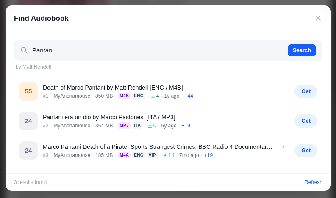Viewport: 336px width, 198px height.
Task: Expand the truncated BBC Radio 4 title chevron
Action: coord(283,147)
